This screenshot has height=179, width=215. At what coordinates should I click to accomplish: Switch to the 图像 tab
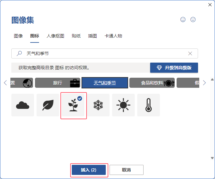pyautogui.click(x=18, y=36)
